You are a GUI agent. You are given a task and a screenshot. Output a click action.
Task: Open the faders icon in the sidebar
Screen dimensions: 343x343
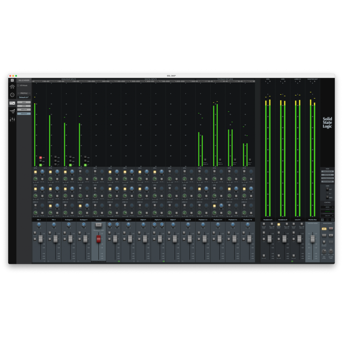tap(12, 119)
